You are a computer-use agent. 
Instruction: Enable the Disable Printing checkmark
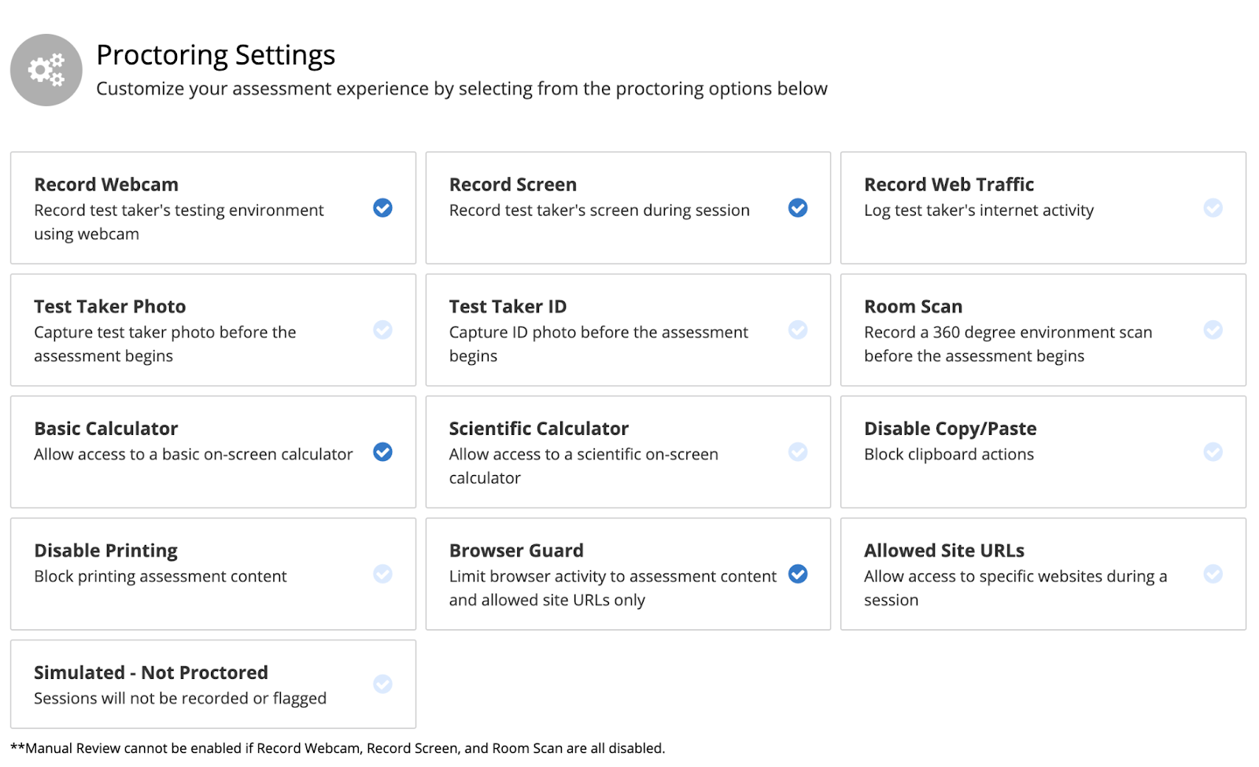383,573
